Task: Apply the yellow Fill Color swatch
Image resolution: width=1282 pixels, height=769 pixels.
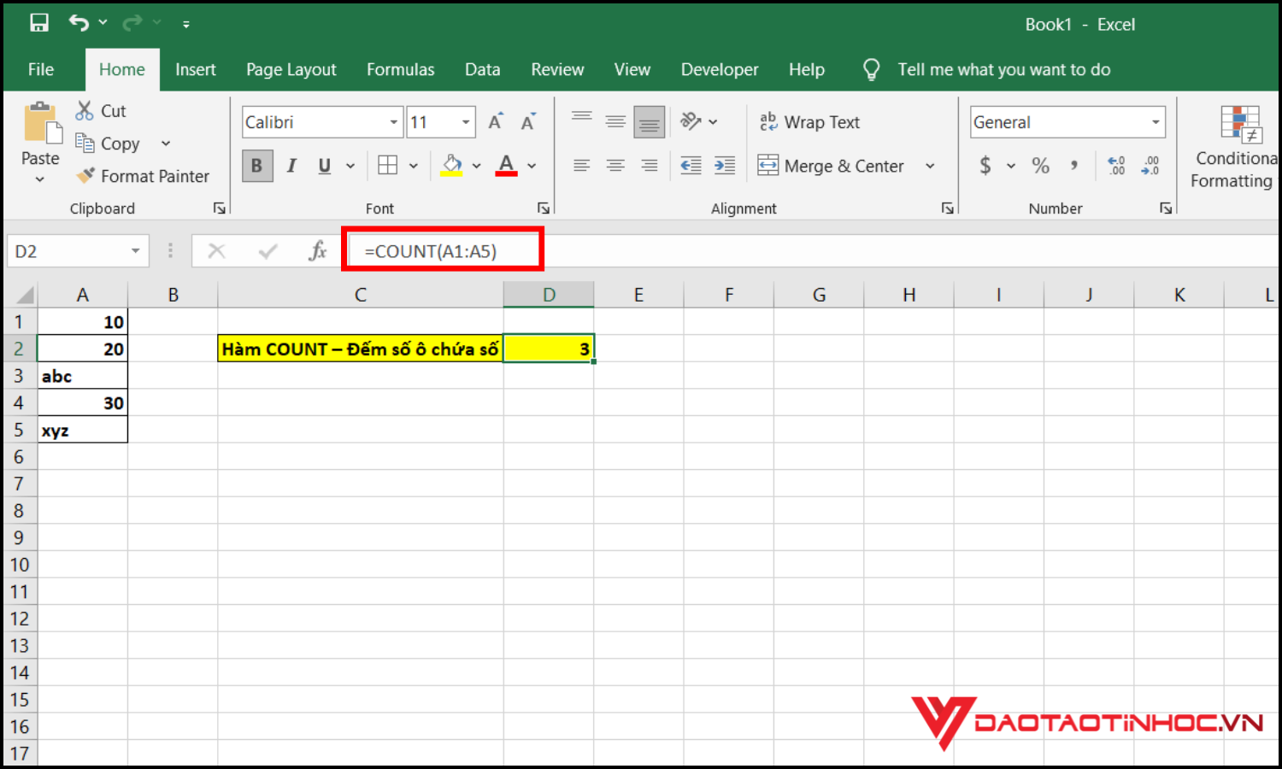Action: 451,166
